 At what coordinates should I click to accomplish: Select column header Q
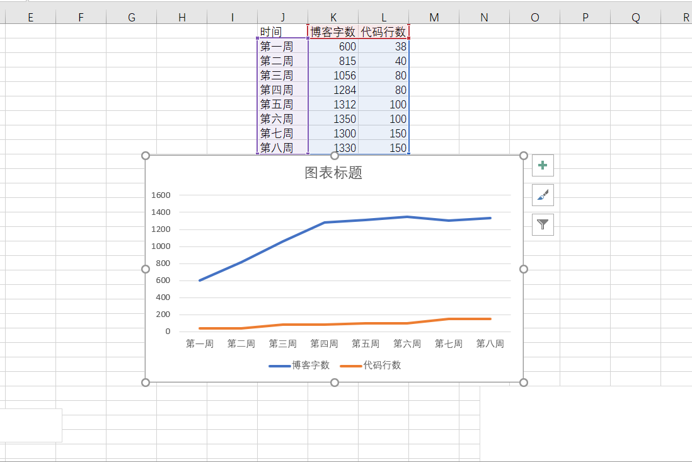[635, 17]
